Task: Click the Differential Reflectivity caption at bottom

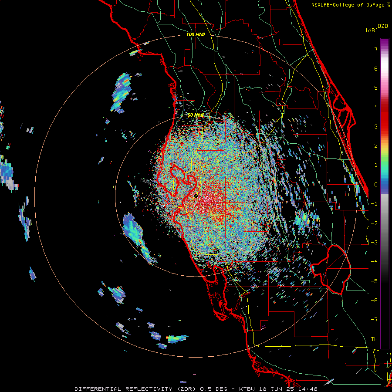Action: point(196,389)
